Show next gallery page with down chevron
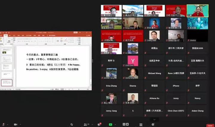 click(x=154, y=120)
